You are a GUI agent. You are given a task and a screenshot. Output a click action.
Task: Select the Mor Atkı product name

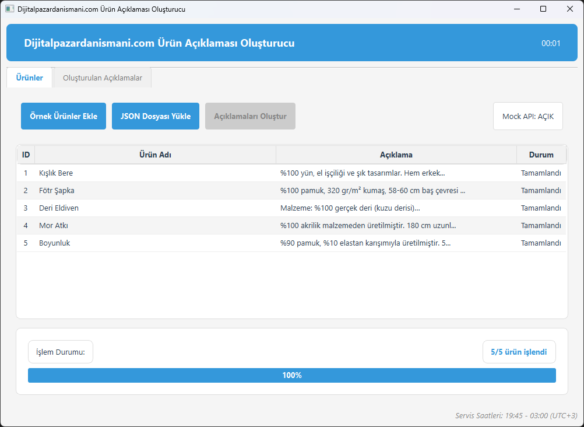tap(54, 226)
